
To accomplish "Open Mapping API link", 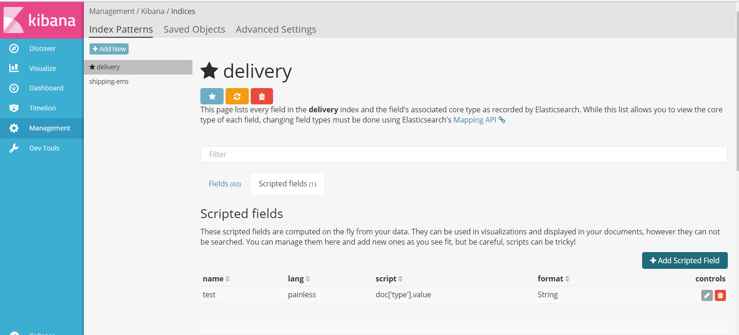I will [475, 120].
